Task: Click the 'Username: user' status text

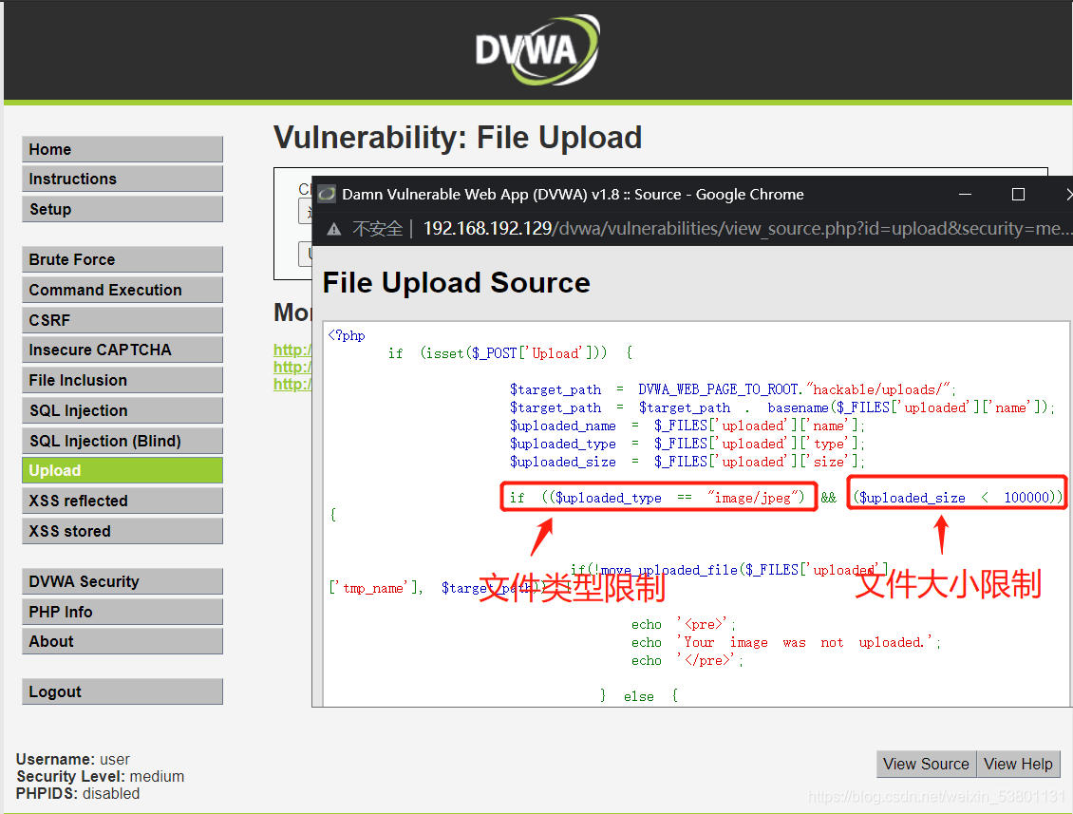Action: click(73, 759)
